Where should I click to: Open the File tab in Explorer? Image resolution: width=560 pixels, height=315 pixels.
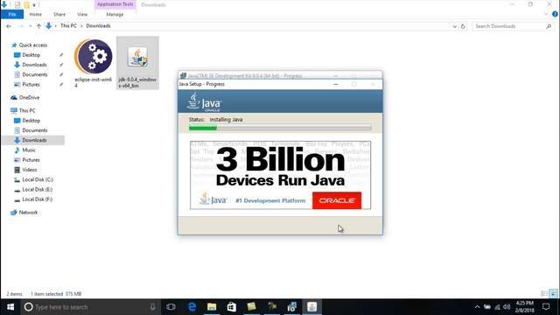[x=12, y=14]
